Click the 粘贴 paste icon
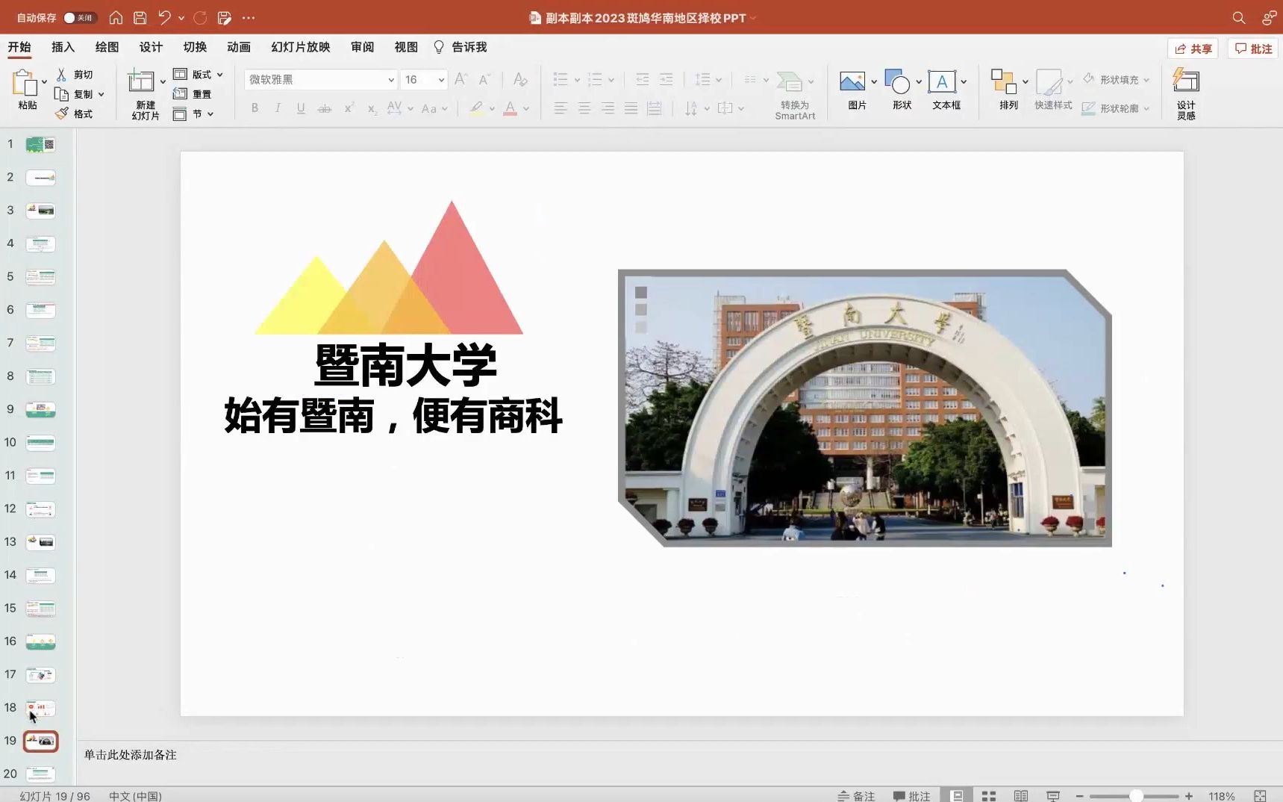 25,82
